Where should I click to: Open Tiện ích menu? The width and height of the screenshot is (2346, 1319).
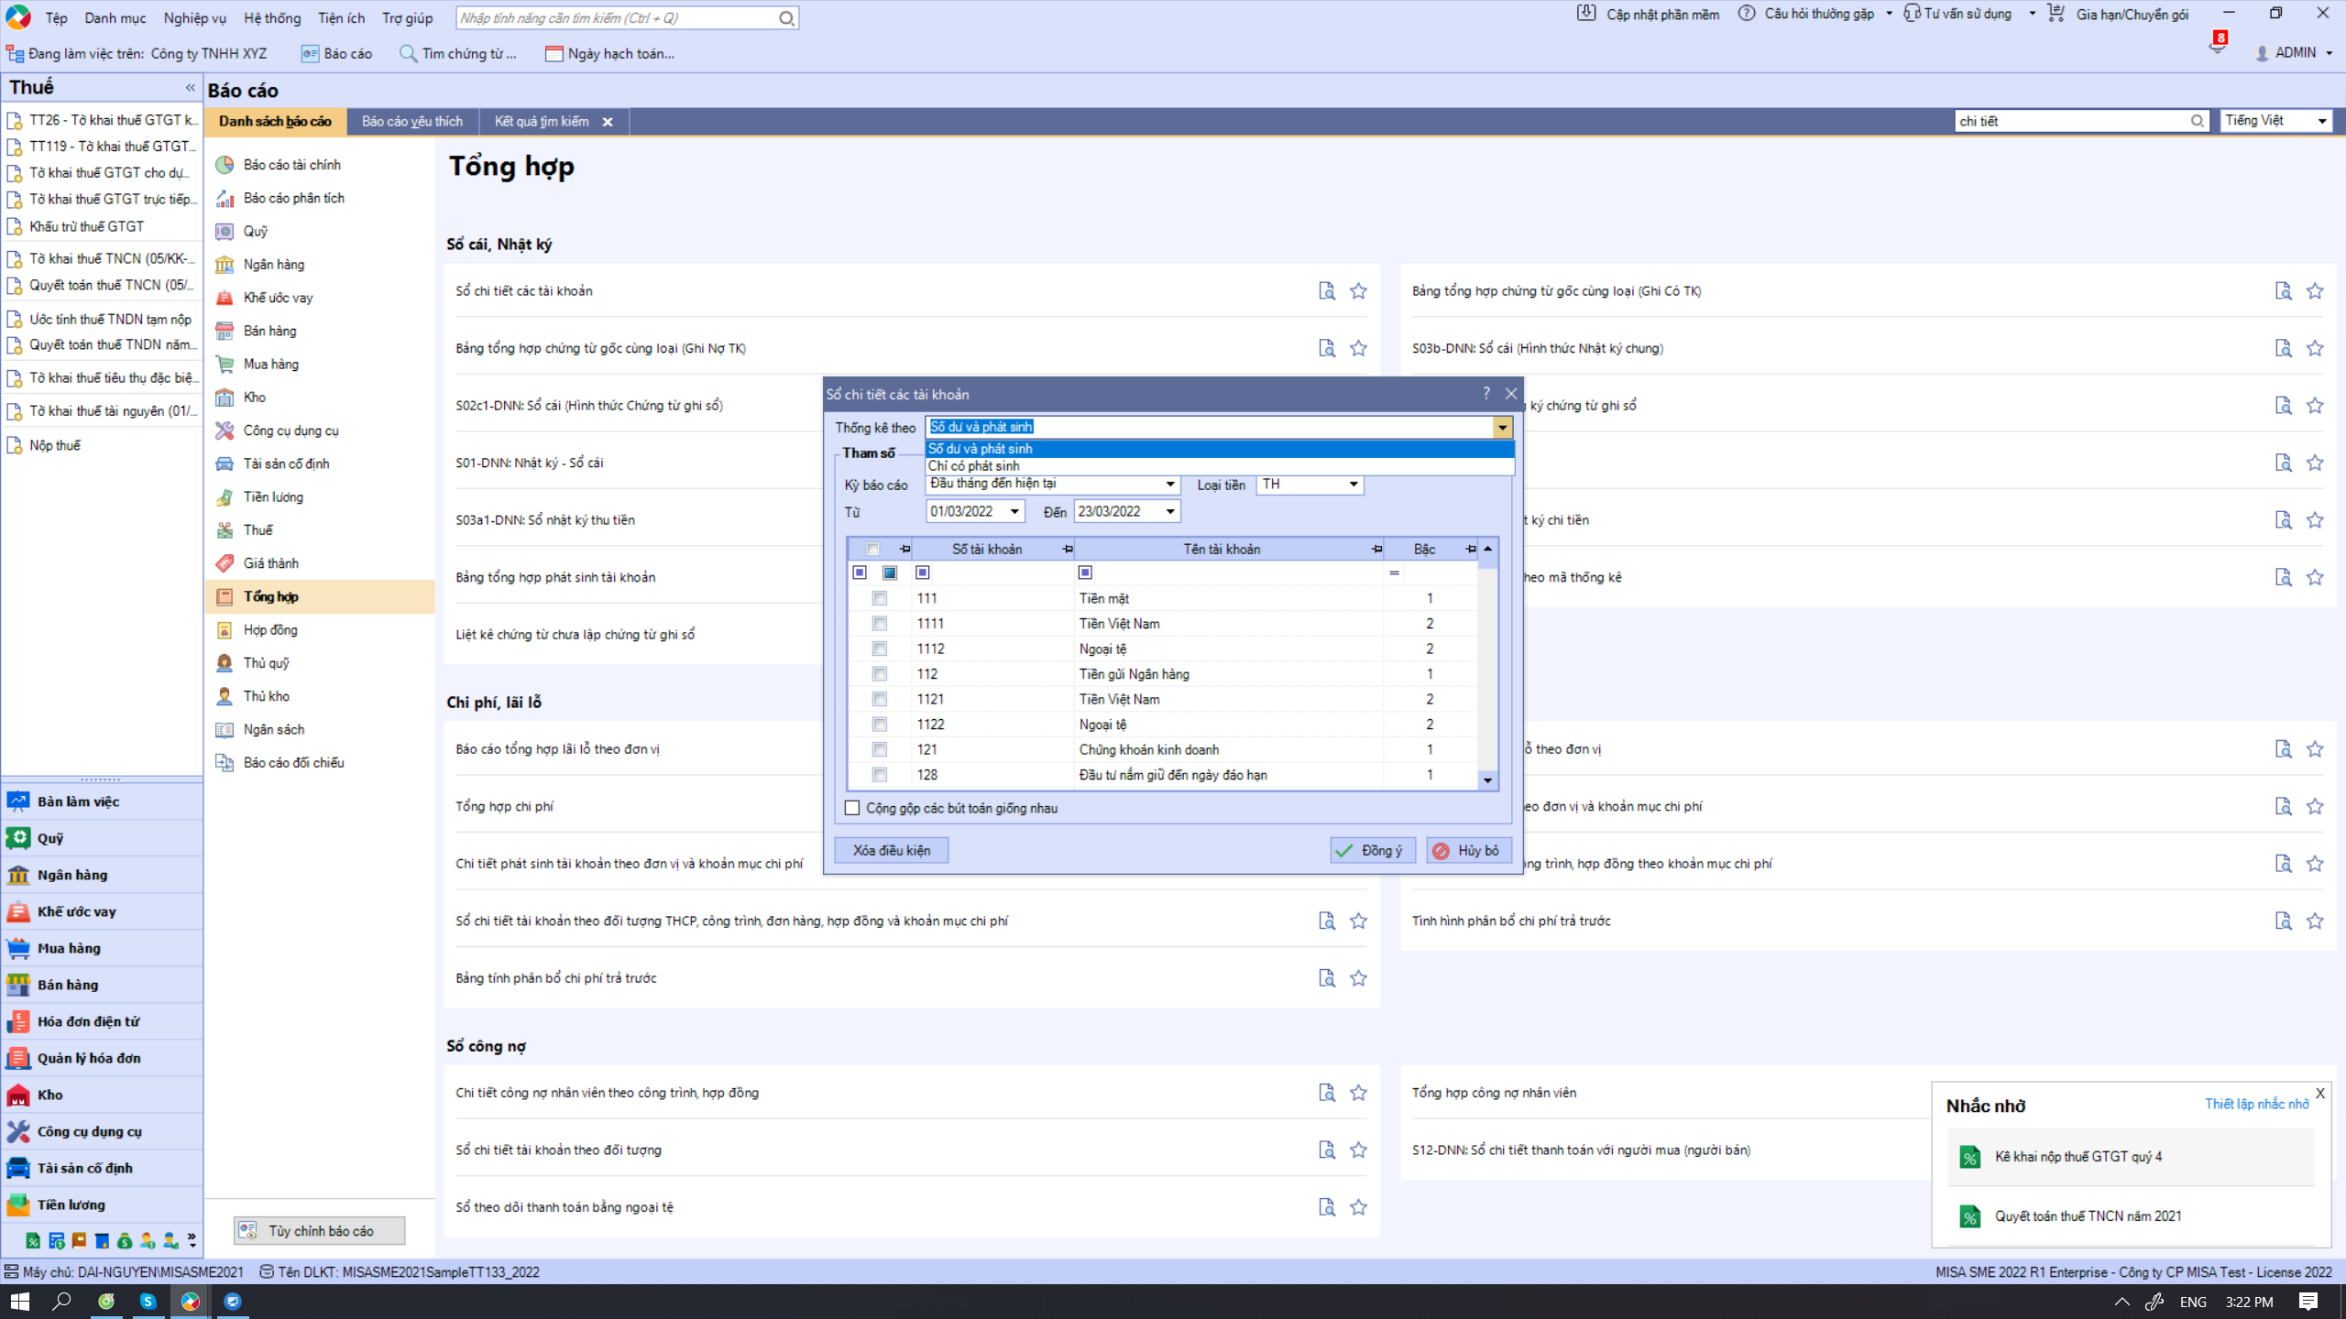tap(341, 18)
